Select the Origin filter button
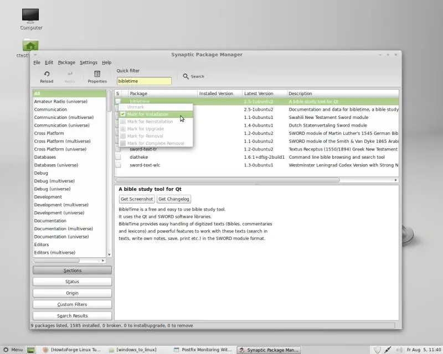443x354 pixels. [72, 293]
